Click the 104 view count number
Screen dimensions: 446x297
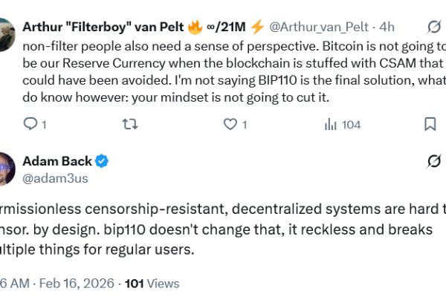[x=351, y=124]
